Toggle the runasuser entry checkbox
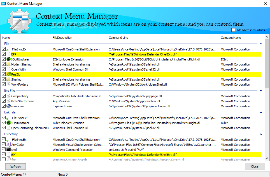The height and width of the screenshot is (177, 270). pyautogui.click(x=4, y=106)
